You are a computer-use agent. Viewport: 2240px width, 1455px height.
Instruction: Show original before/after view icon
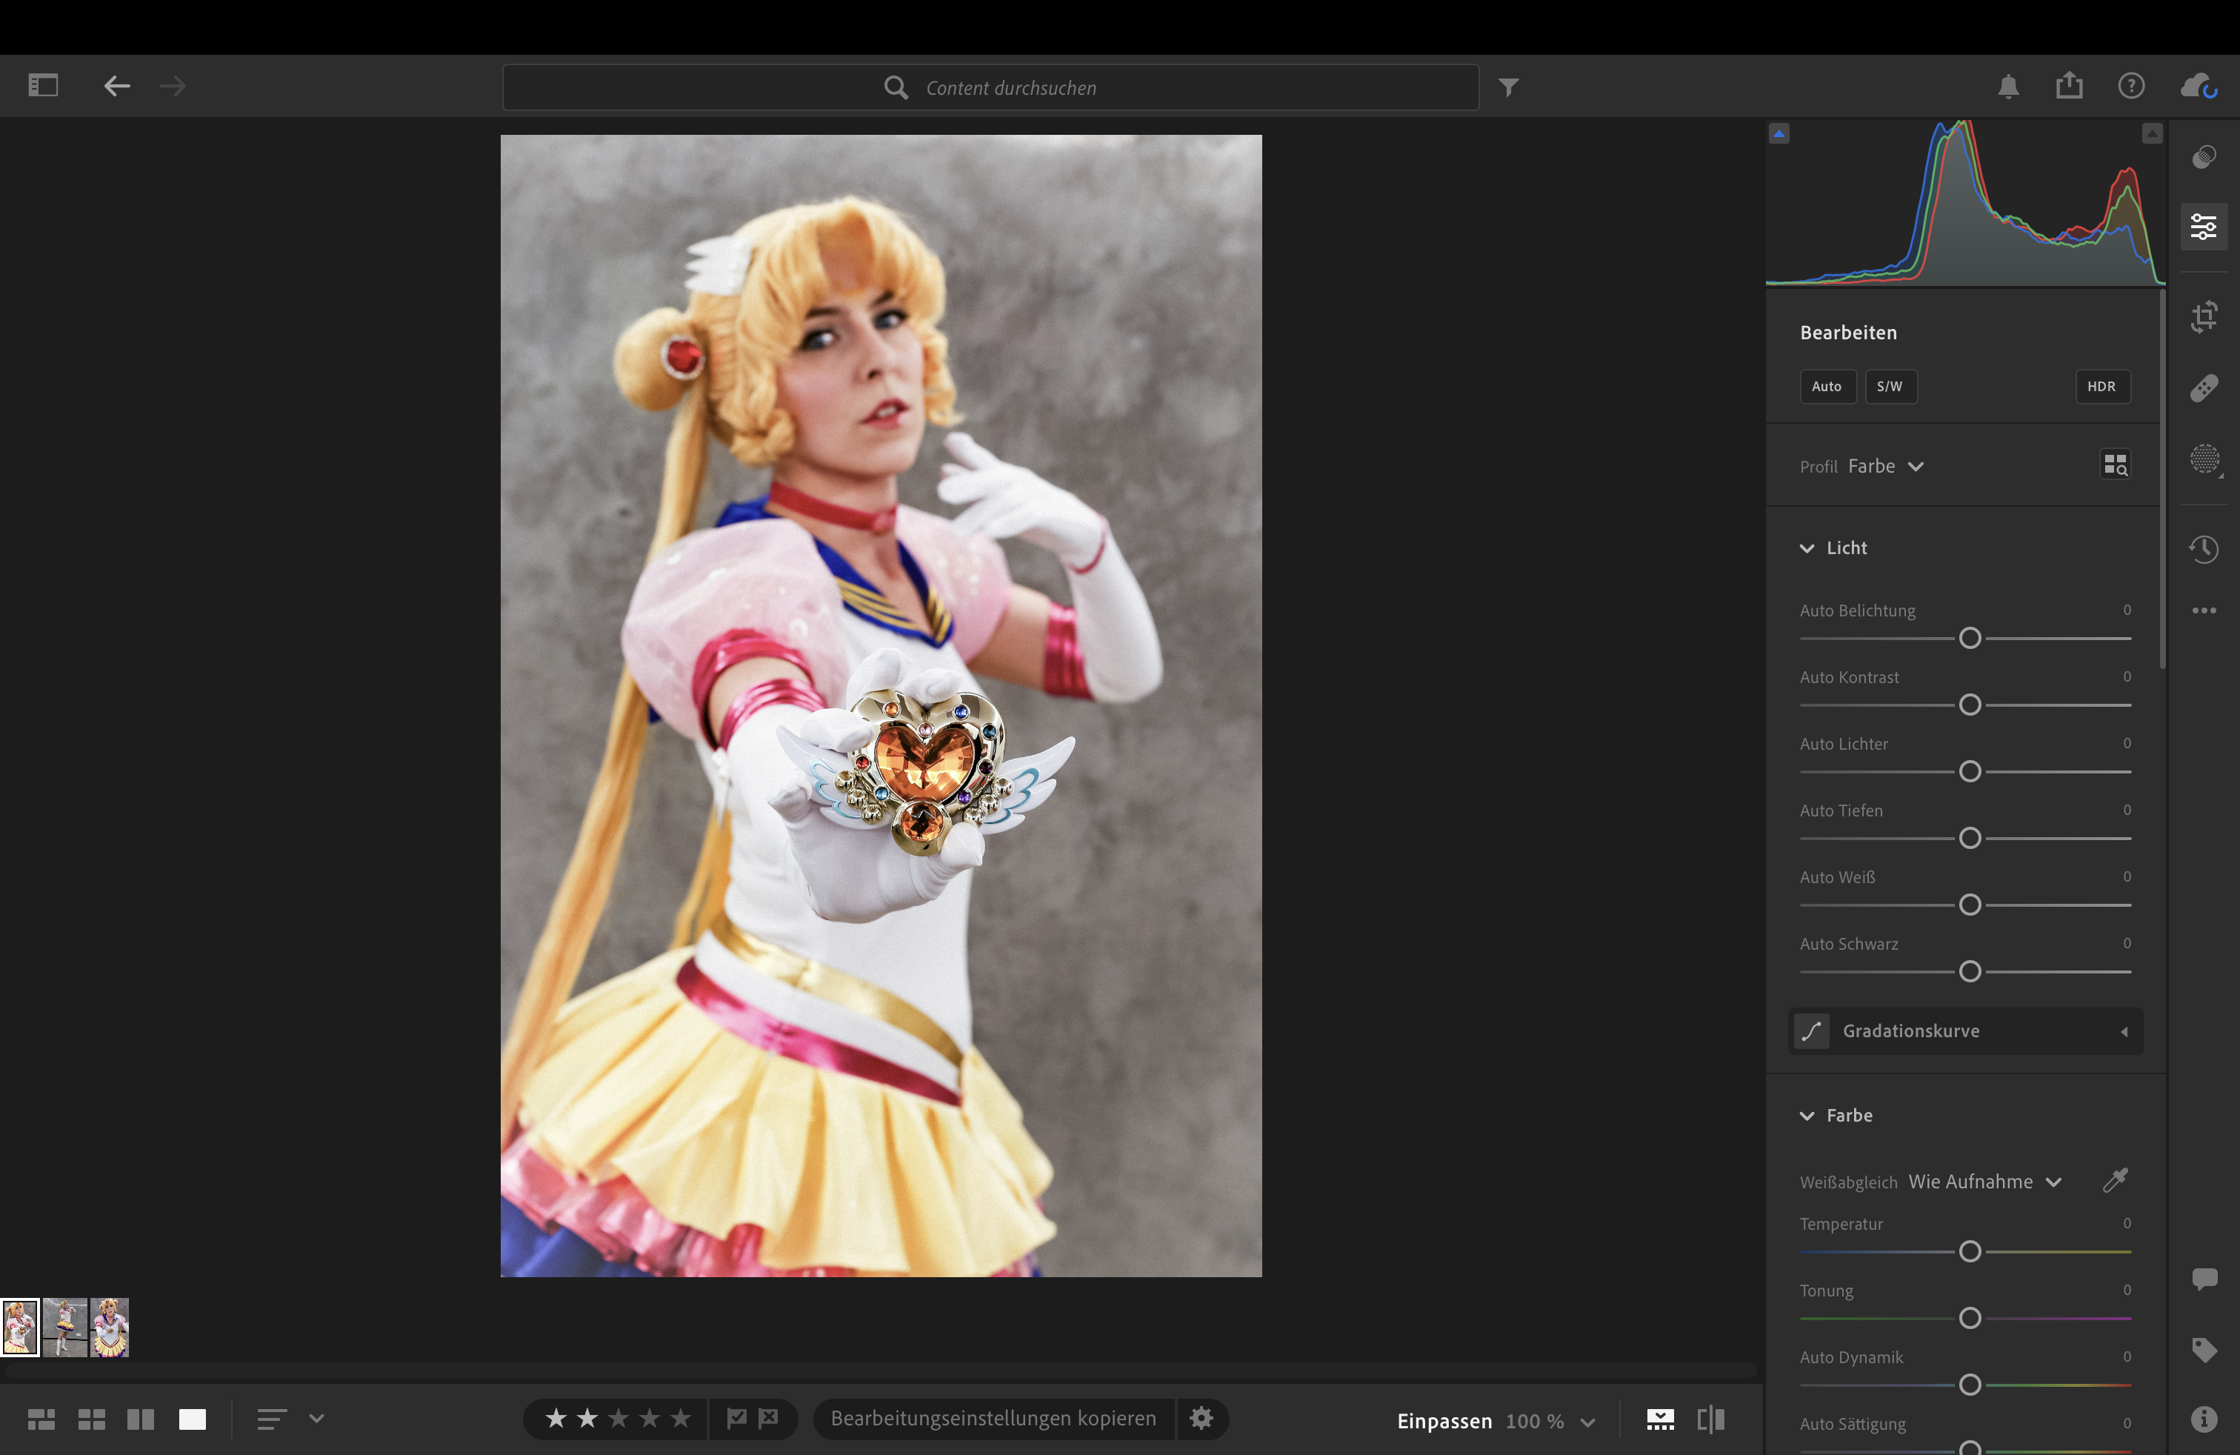(x=1711, y=1419)
